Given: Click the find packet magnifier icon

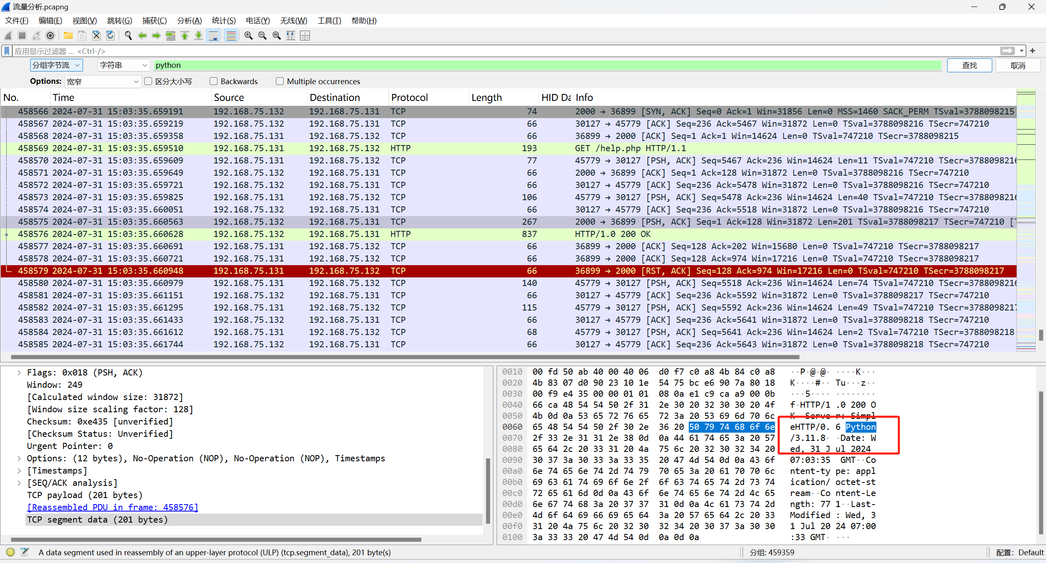Looking at the screenshot, I should [x=128, y=36].
